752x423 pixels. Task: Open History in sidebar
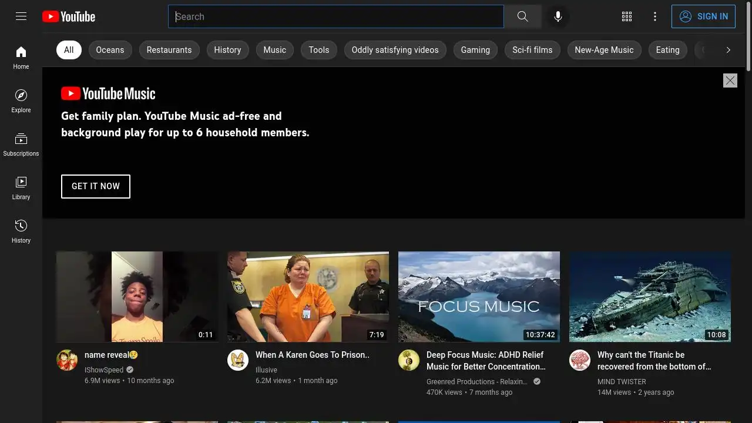pos(21,231)
